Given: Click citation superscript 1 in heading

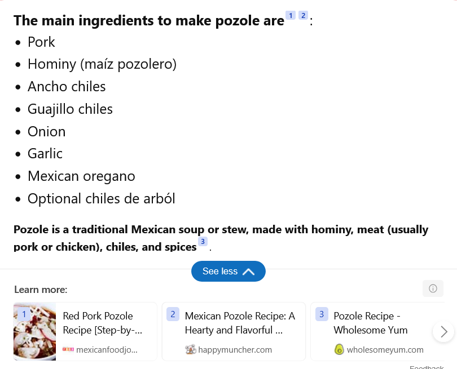Looking at the screenshot, I should (x=291, y=15).
